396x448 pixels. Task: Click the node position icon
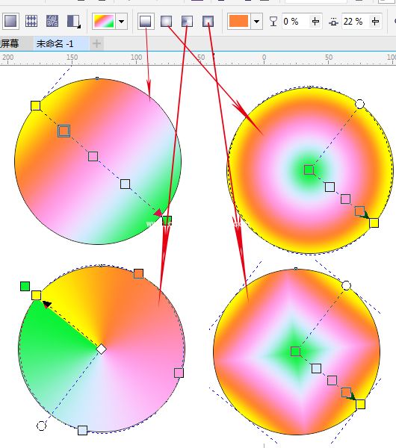(333, 22)
